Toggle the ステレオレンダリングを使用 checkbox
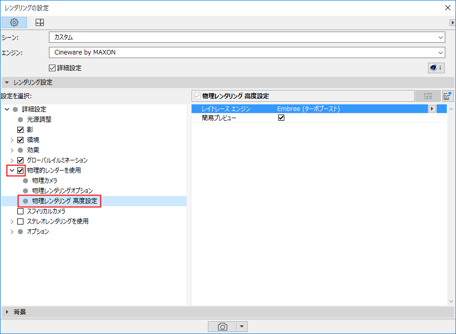This screenshot has height=334, width=456. [x=20, y=221]
